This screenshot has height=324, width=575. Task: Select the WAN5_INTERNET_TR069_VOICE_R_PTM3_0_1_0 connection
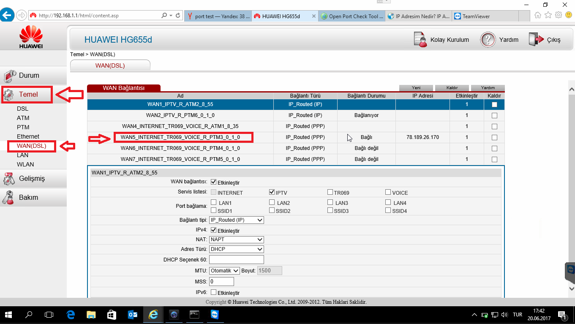pos(180,137)
